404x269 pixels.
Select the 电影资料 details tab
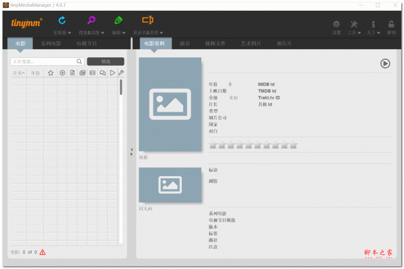point(156,43)
